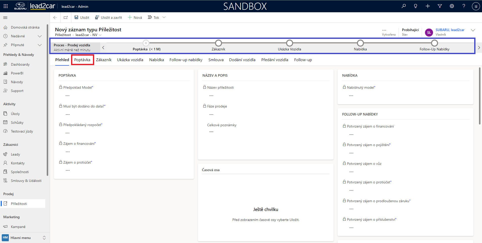Screen dimensions: 482x243
Task: Open the settings gear icon
Action: 452,6
